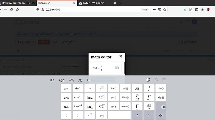Insert the product symbol key
This screenshot has height=120, width=215.
137,106
